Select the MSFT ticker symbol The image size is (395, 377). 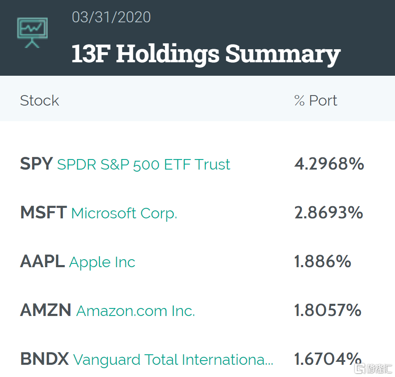(43, 213)
